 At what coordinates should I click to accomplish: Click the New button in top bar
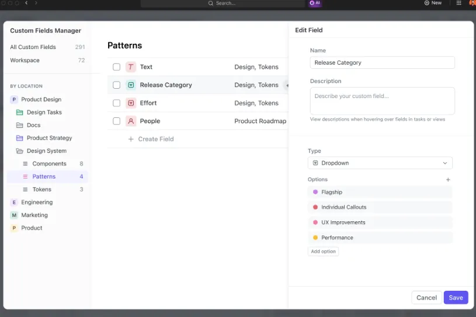click(433, 3)
